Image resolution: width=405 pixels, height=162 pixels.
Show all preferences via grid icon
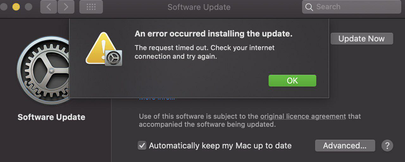91,7
